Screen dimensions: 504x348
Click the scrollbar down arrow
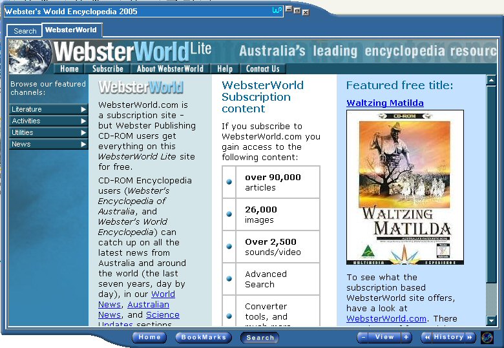(x=491, y=320)
